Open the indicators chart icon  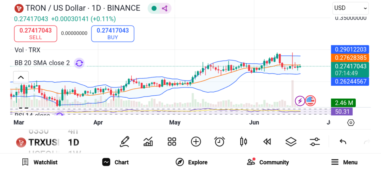(148, 142)
